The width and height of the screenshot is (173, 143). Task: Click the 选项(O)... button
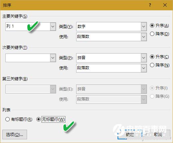15,134
